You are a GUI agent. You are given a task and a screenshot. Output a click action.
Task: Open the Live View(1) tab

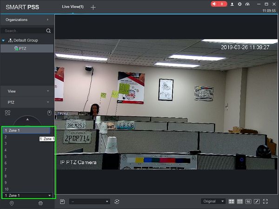coord(73,7)
